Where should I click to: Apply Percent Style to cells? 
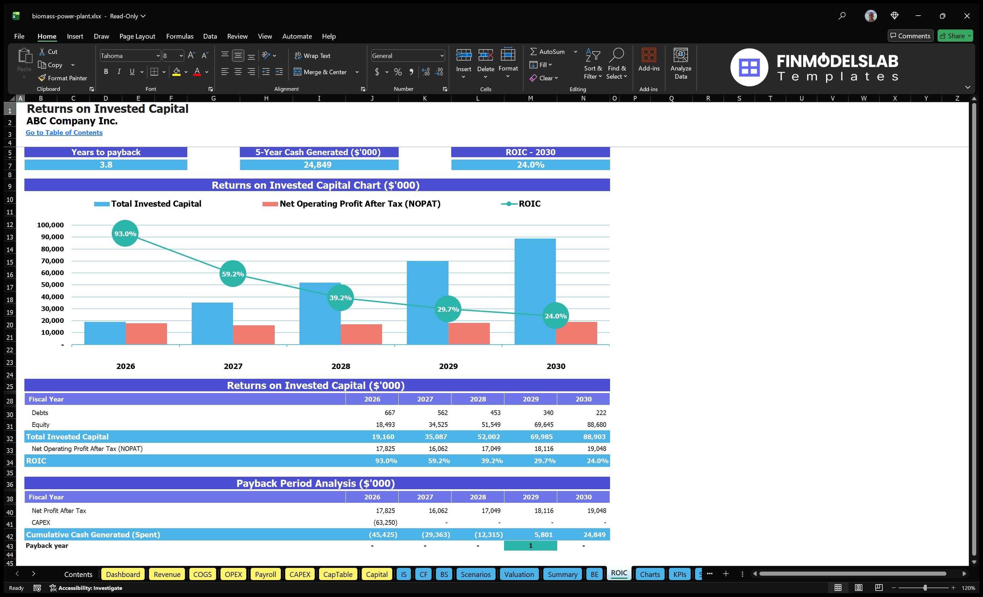tap(397, 72)
